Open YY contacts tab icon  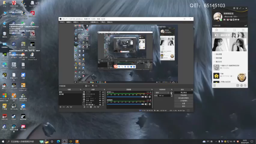225,30
